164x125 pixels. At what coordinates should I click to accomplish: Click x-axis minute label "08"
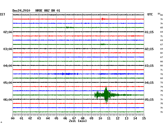(83, 118)
